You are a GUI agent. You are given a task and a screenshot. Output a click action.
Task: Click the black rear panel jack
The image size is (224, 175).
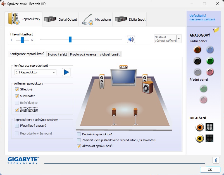click(x=197, y=61)
